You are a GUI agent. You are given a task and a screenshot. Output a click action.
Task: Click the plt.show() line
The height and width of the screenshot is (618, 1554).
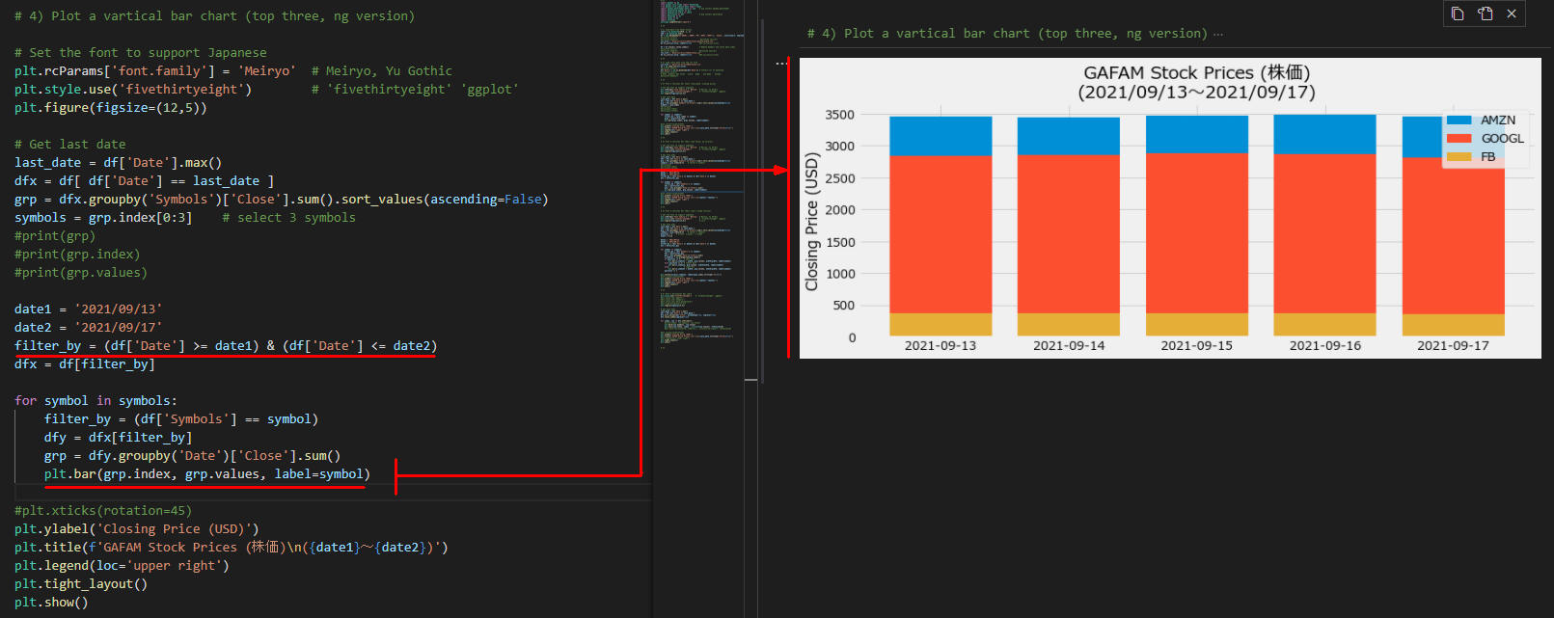(51, 603)
